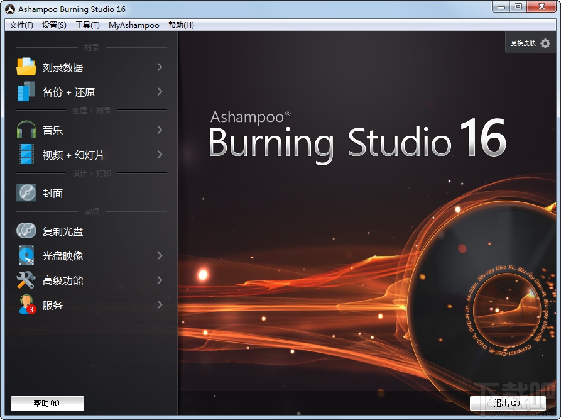Select the 封面 label

tap(53, 193)
